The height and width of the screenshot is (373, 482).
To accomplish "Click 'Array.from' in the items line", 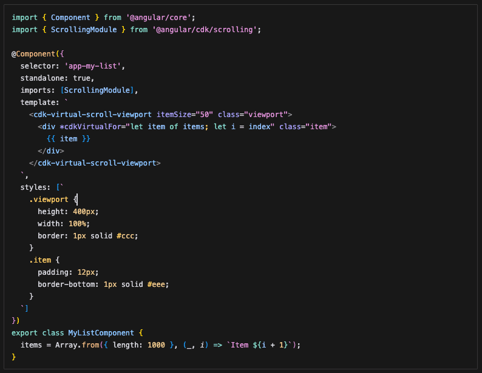I will coord(77,345).
